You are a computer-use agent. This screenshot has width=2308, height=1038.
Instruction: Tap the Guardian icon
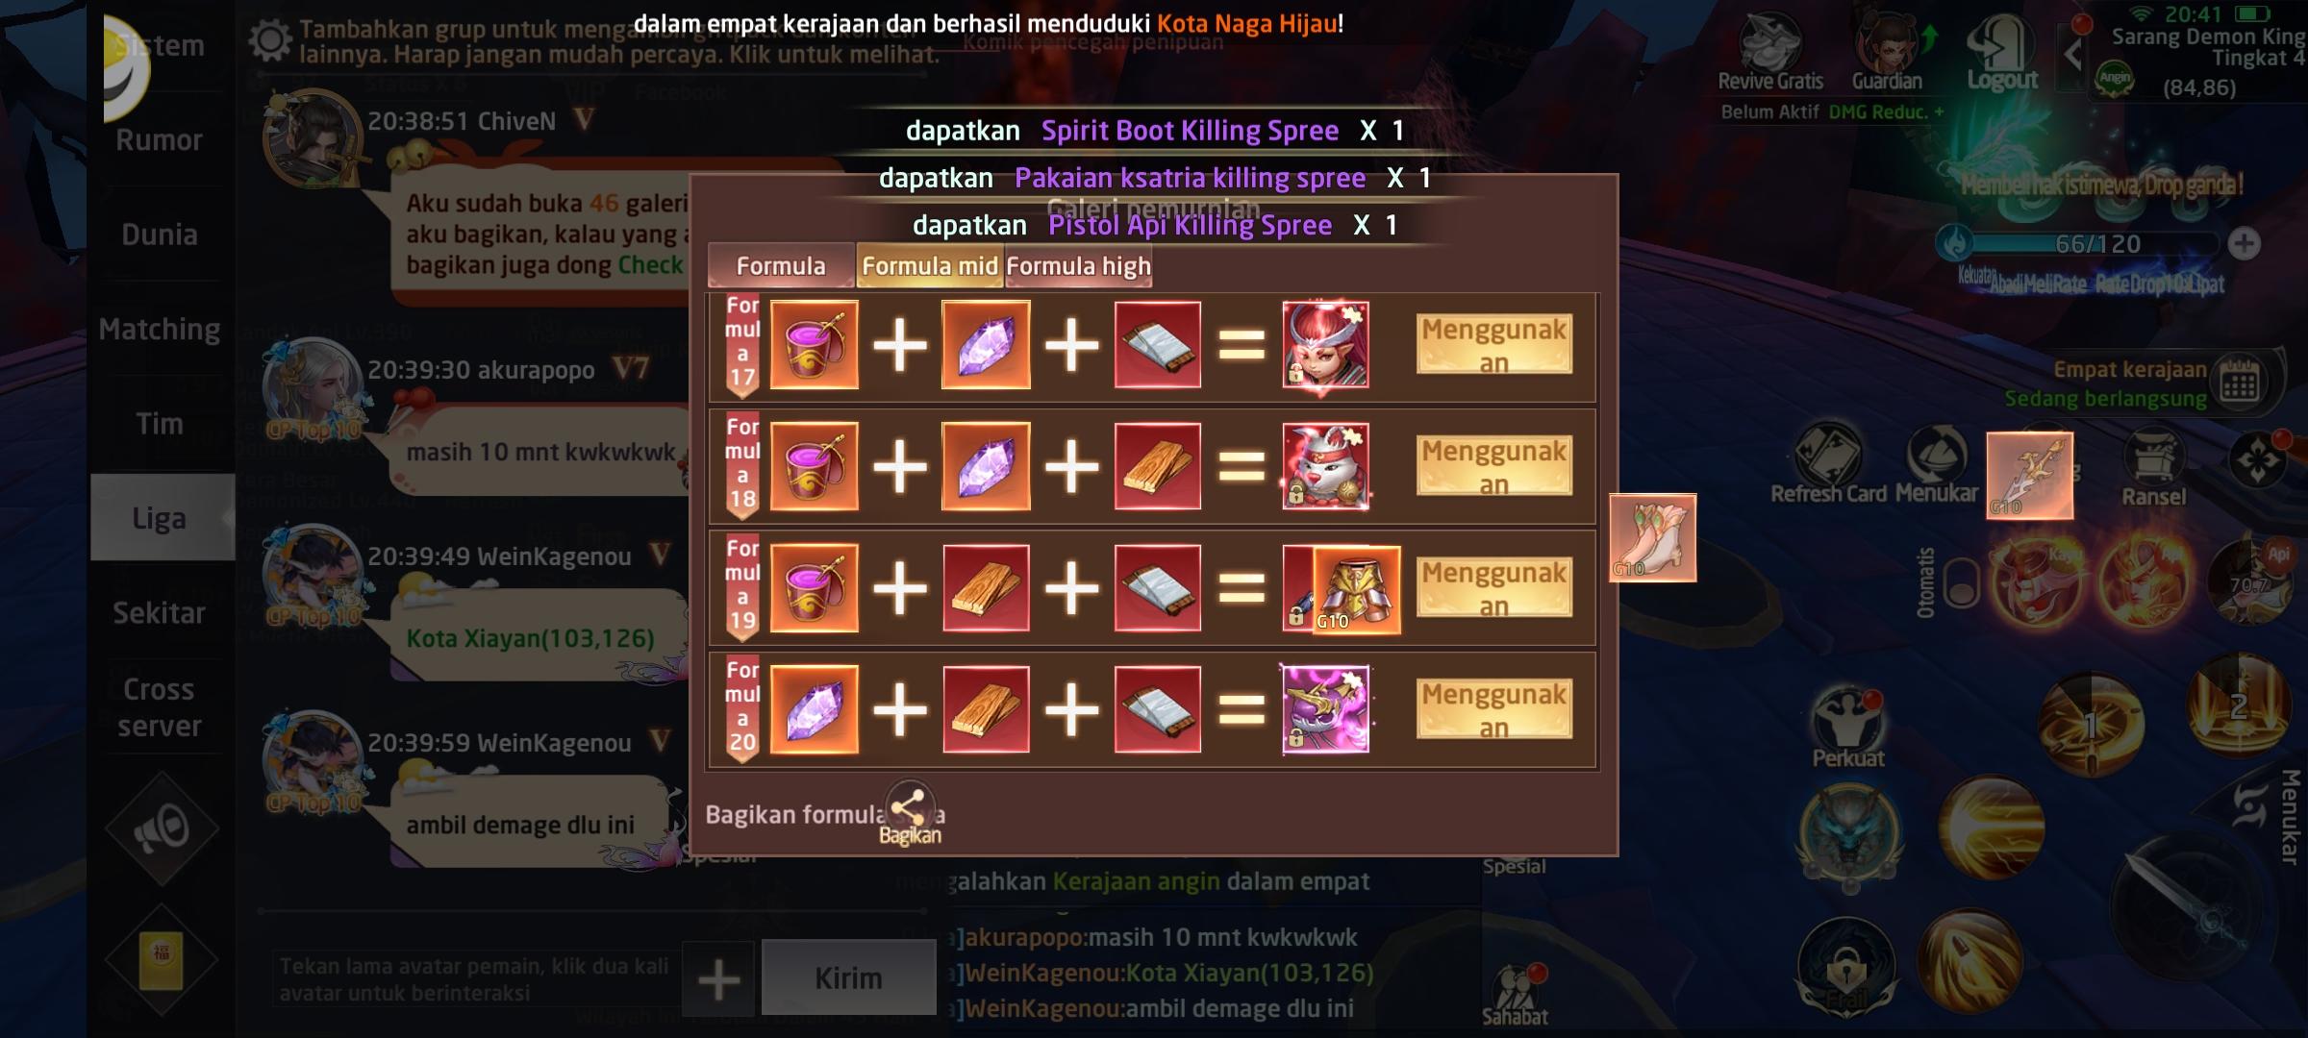tap(1887, 53)
